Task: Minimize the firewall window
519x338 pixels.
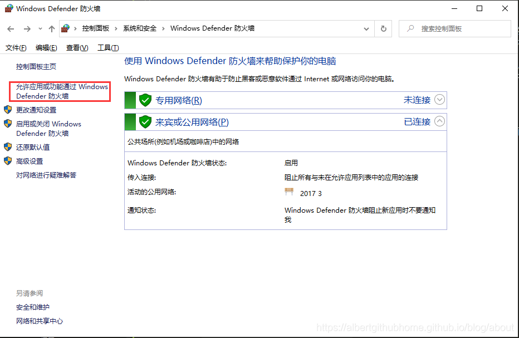Action: [454, 8]
